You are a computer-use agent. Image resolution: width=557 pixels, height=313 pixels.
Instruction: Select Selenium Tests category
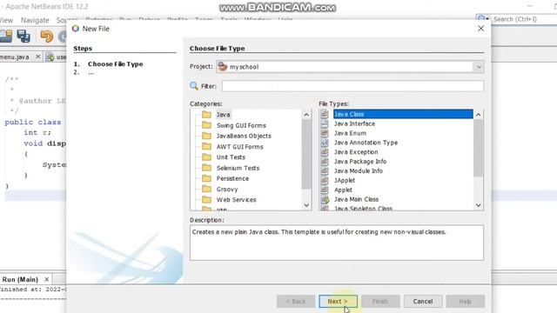[x=238, y=168]
